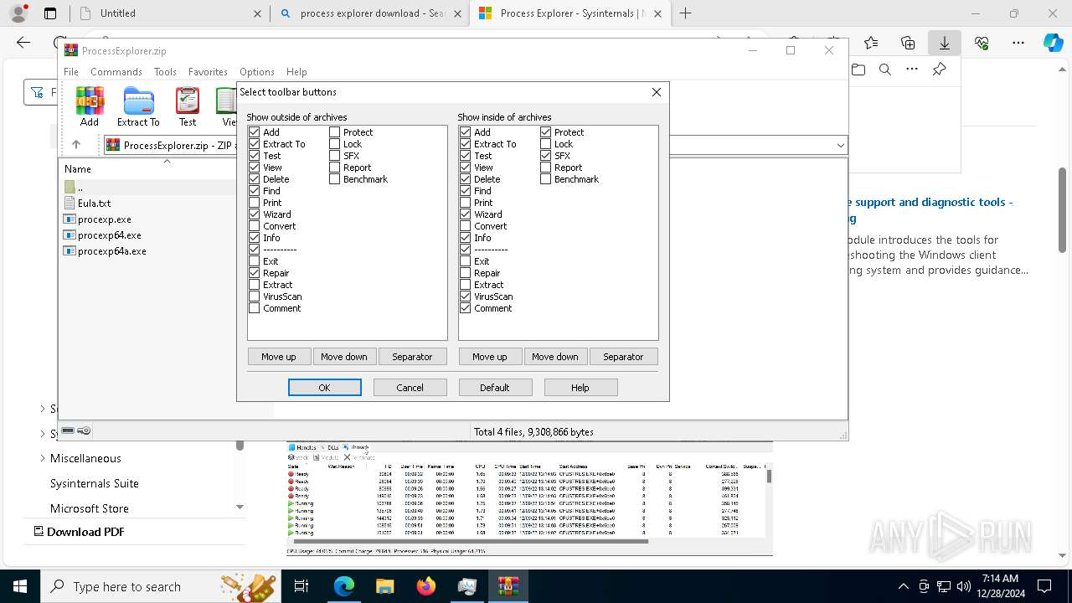Select the Eula.txt file icon

[70, 203]
